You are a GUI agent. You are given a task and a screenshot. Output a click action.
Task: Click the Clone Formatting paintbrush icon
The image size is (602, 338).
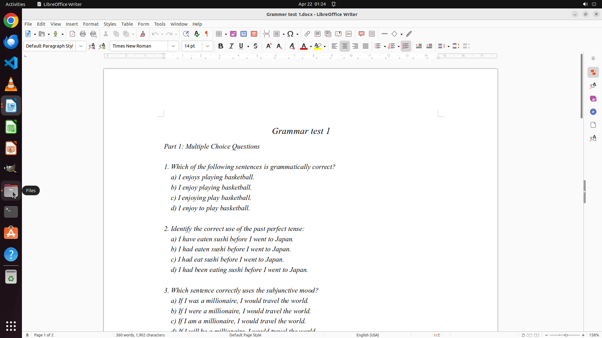(x=143, y=34)
